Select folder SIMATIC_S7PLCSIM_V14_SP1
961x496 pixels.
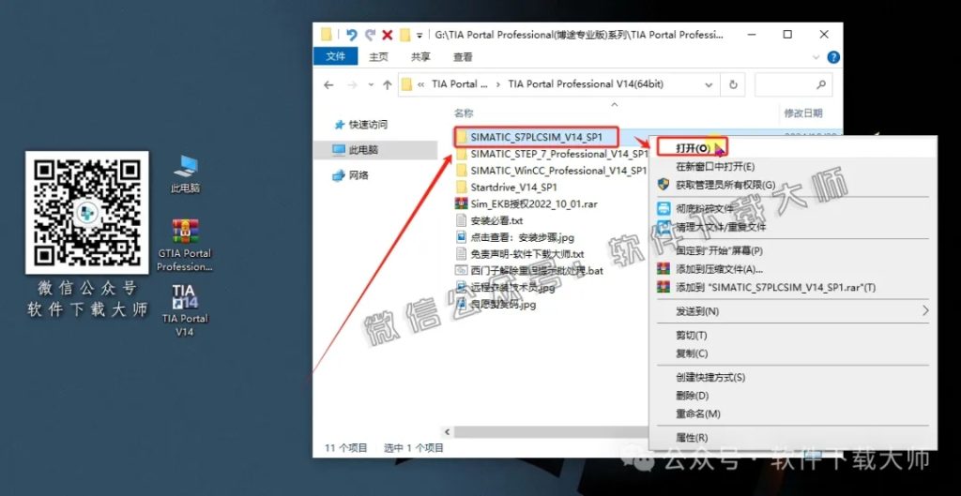(x=536, y=137)
